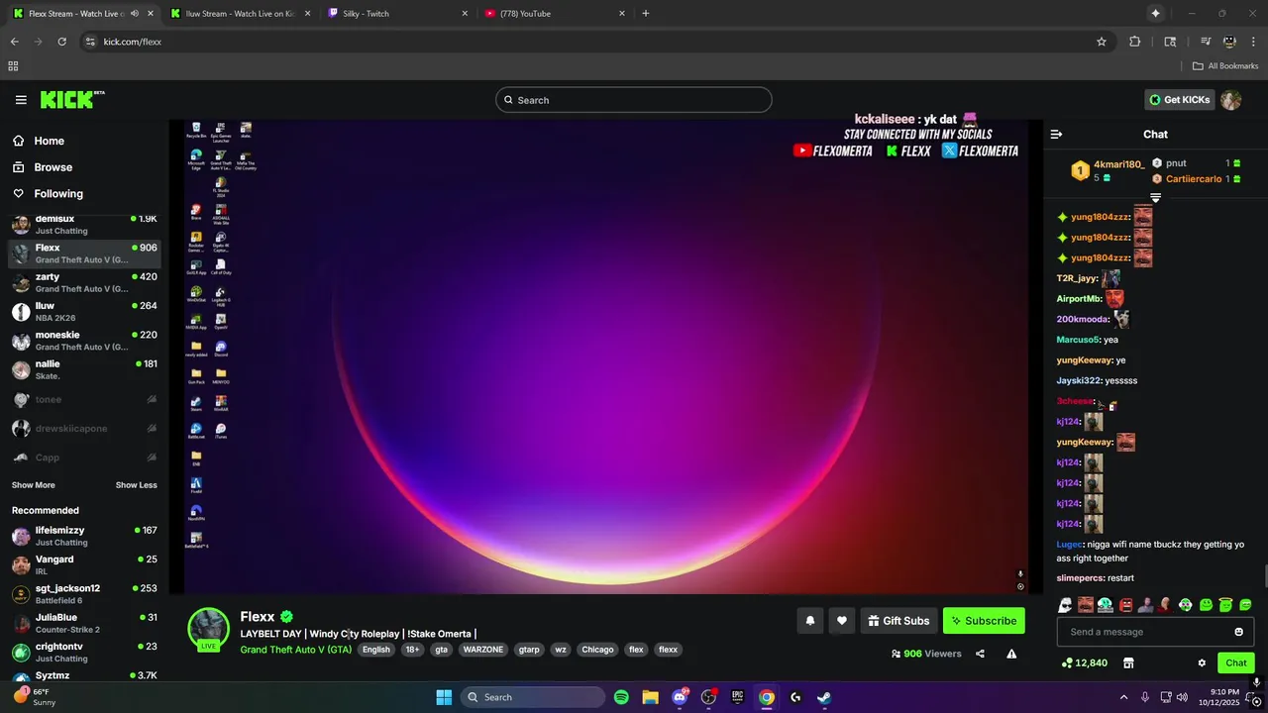Open zarty channel in the sidebar
Viewport: 1268px width, 713px height.
click(84, 282)
